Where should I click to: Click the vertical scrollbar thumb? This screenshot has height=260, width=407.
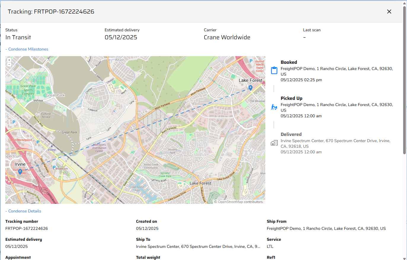[404, 80]
